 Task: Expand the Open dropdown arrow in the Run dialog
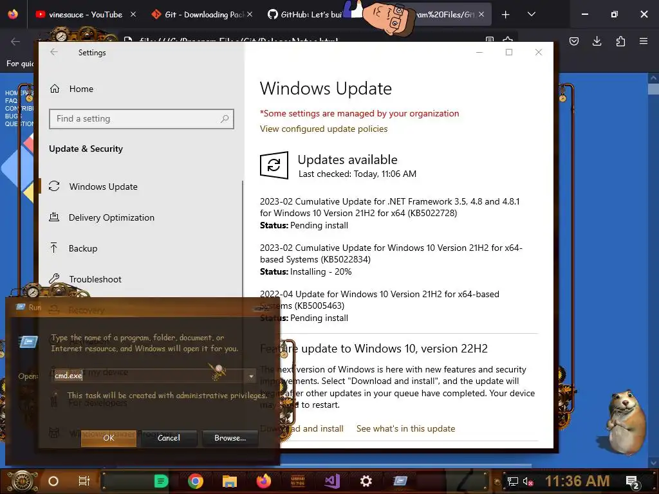click(251, 376)
